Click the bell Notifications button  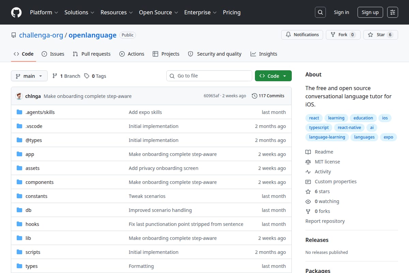(302, 35)
